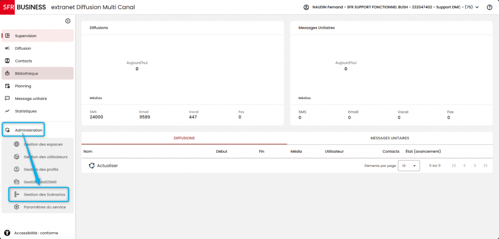The width and height of the screenshot is (499, 239).
Task: Click the Planning calendar icon
Action: point(7,86)
